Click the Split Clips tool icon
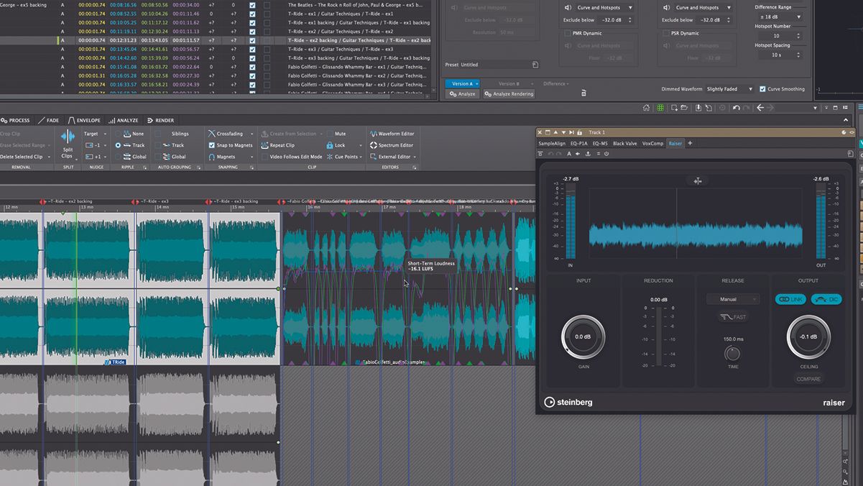 click(x=68, y=137)
